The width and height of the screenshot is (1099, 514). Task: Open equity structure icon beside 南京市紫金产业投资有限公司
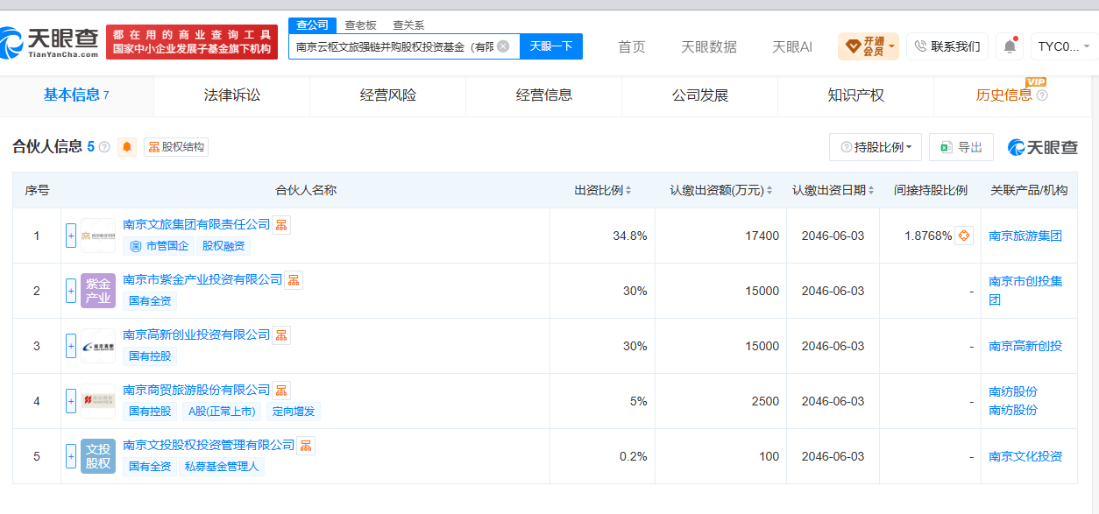(294, 279)
